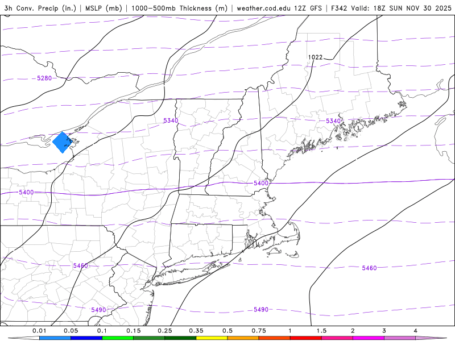Click the dark blue 0.05–0.1 legend swatch

click(86, 338)
